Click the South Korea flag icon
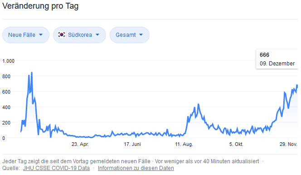 tap(62, 35)
